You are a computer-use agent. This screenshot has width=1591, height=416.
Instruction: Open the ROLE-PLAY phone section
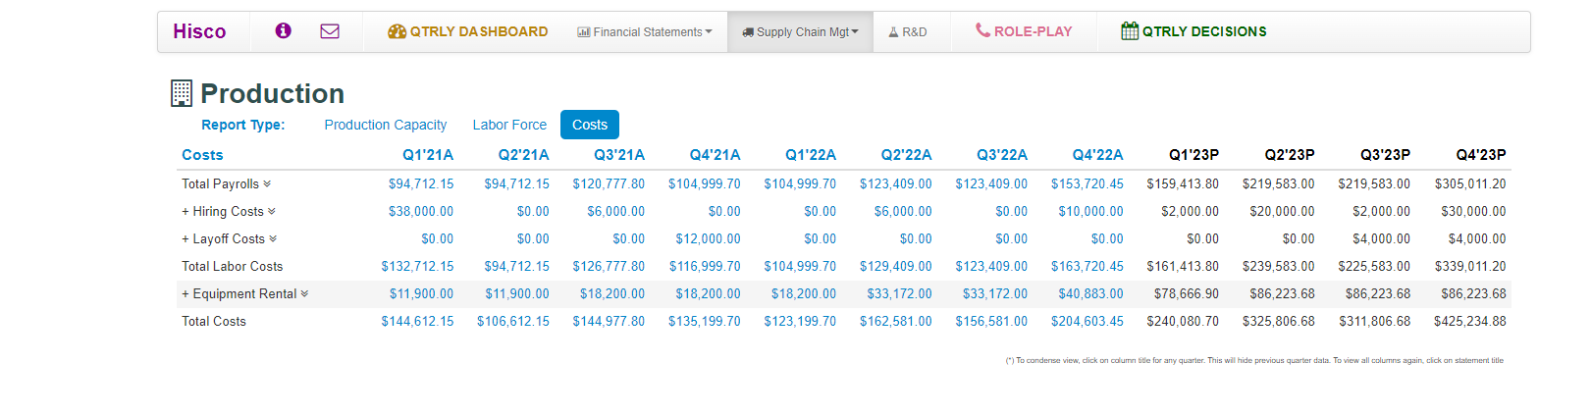tap(1024, 31)
